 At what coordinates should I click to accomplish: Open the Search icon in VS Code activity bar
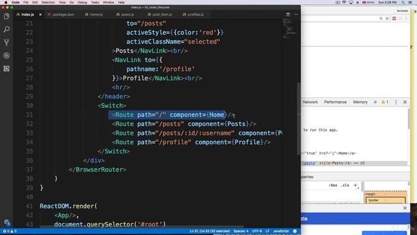(x=7, y=29)
